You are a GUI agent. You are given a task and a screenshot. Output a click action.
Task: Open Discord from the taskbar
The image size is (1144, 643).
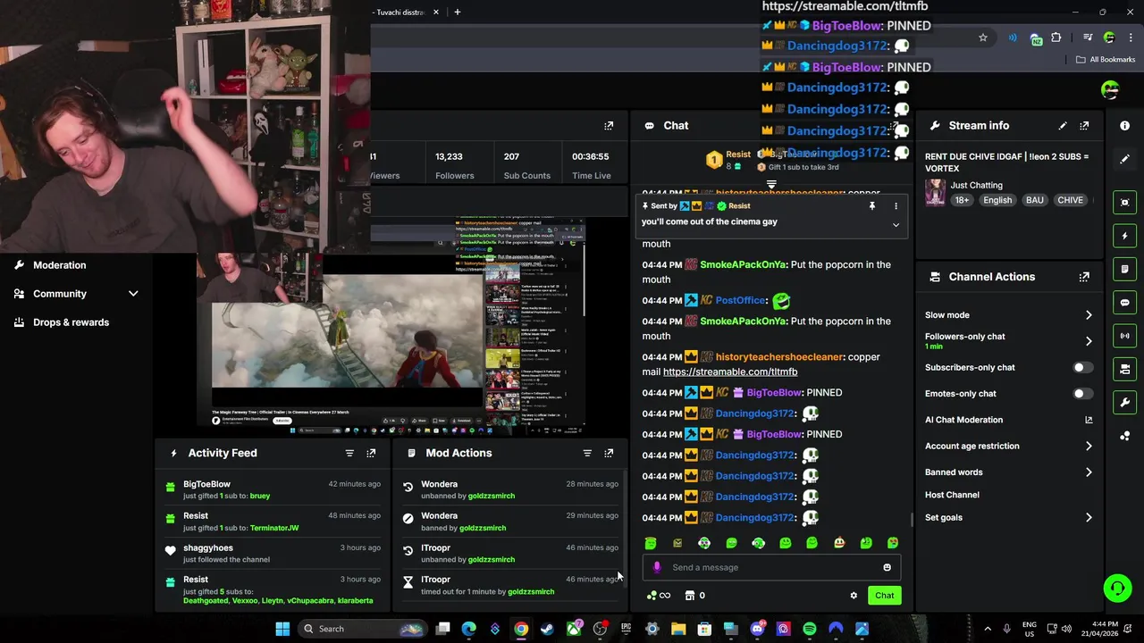click(757, 629)
